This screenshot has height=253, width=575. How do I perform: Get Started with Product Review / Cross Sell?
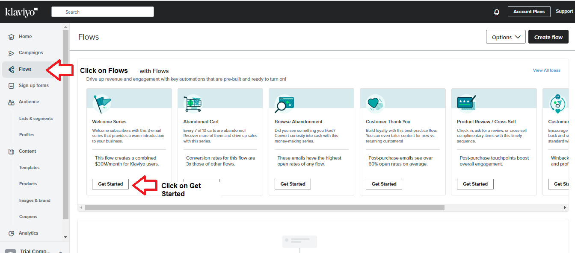click(475, 184)
